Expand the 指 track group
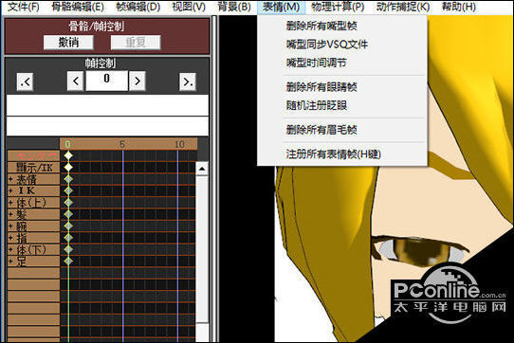Image resolution: width=514 pixels, height=343 pixels. coord(10,238)
